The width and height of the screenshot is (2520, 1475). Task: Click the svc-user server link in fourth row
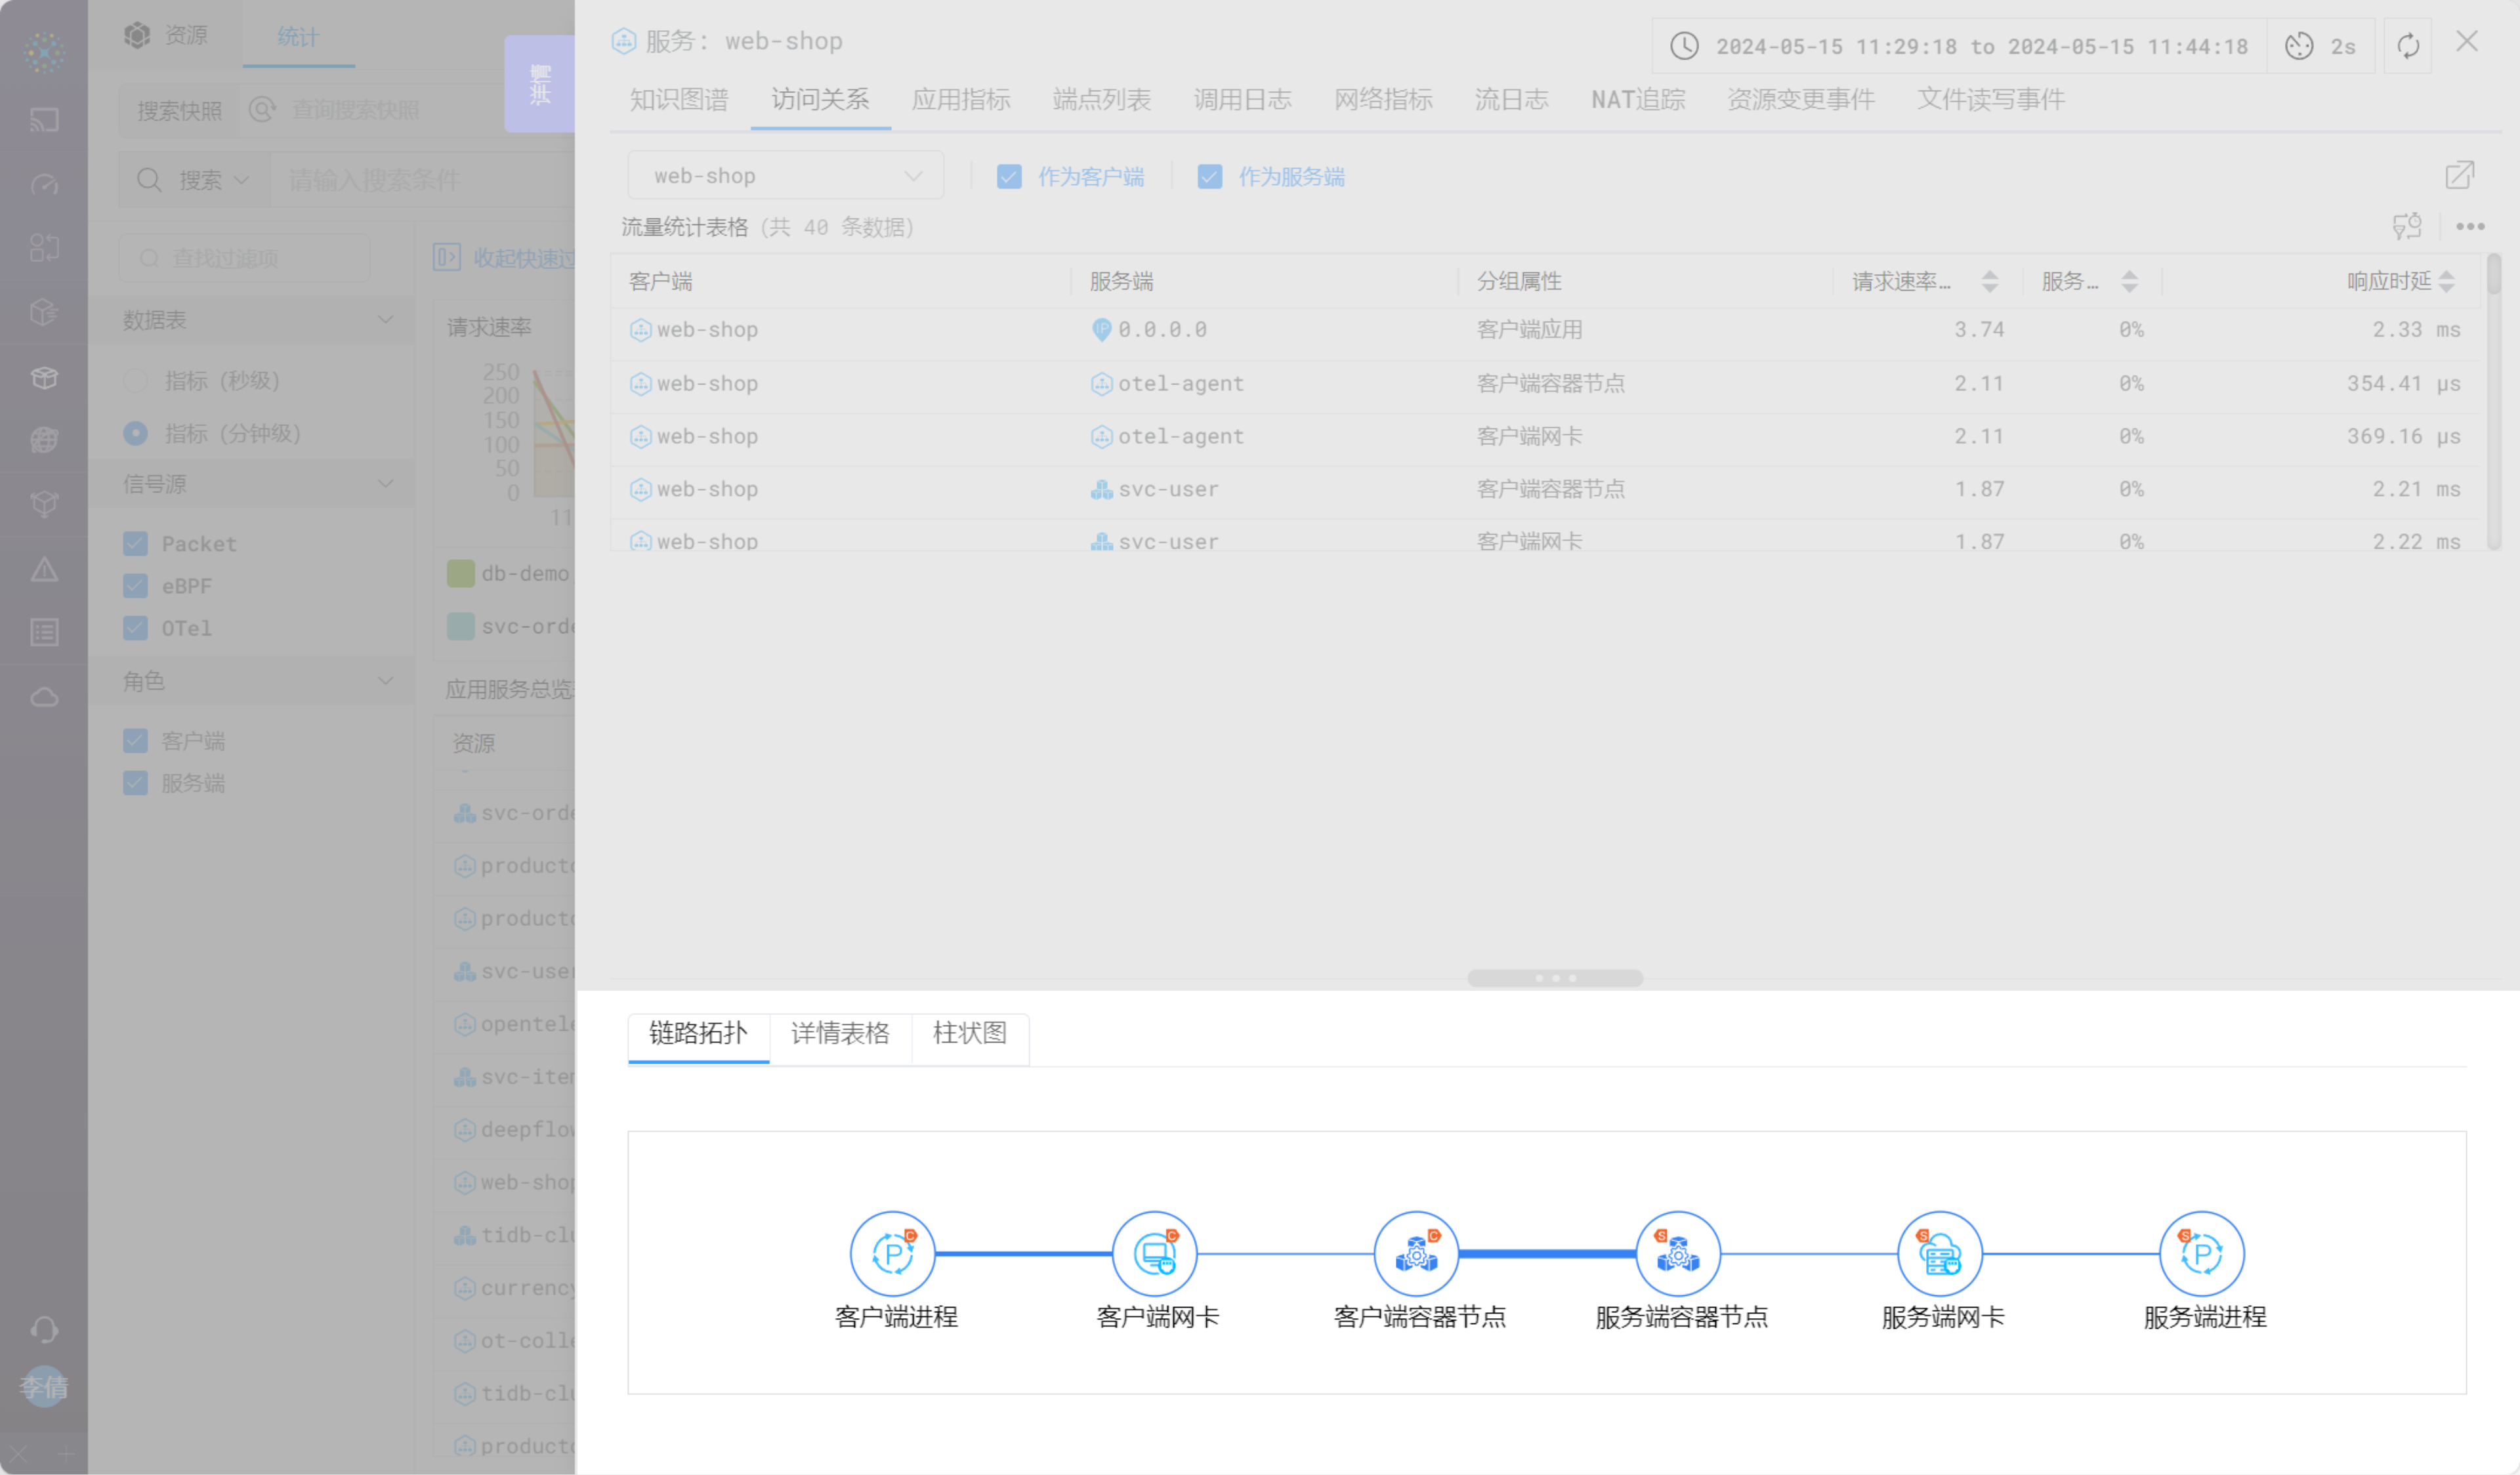(1168, 489)
